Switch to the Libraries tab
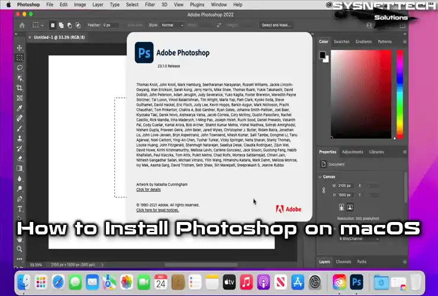Screen dimensions: 438x296 click(376, 152)
